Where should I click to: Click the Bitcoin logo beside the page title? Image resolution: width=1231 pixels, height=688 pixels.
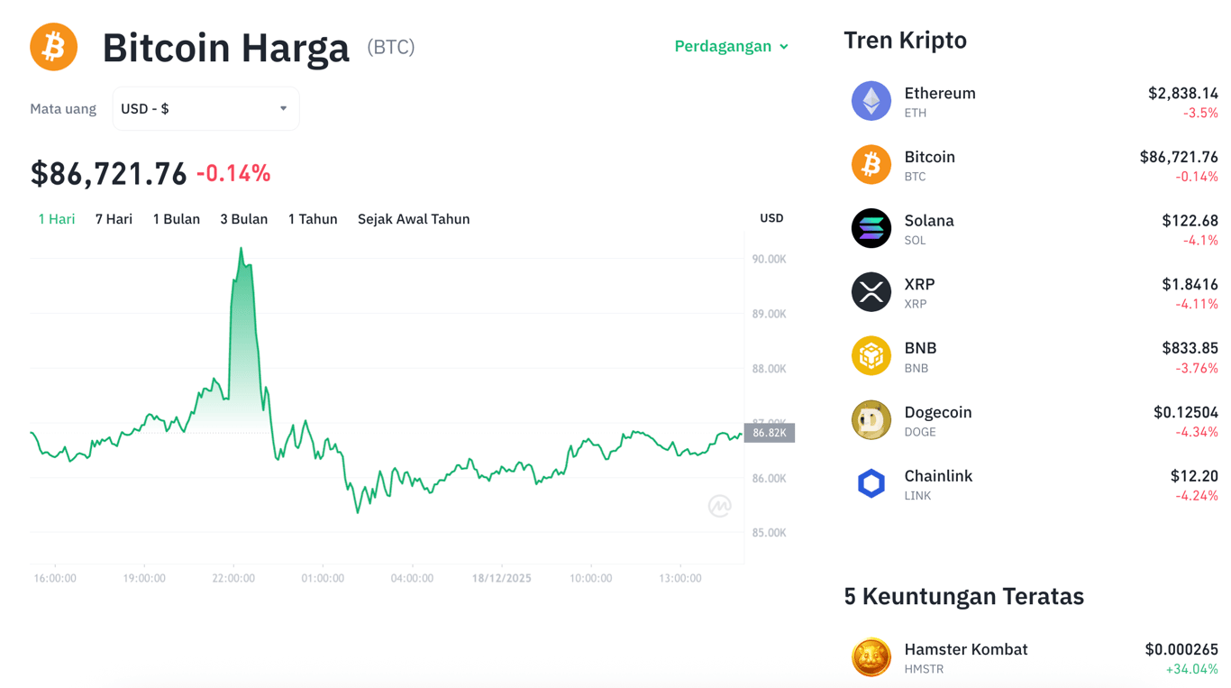(54, 46)
